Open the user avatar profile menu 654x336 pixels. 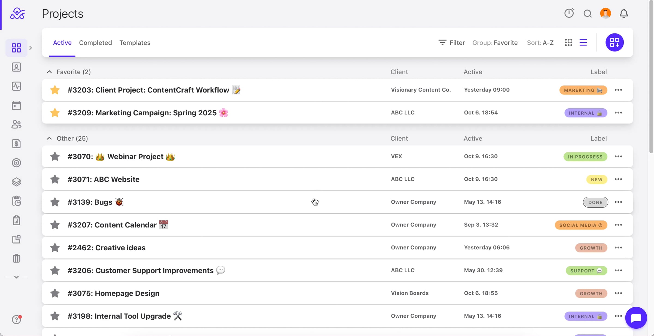click(605, 13)
